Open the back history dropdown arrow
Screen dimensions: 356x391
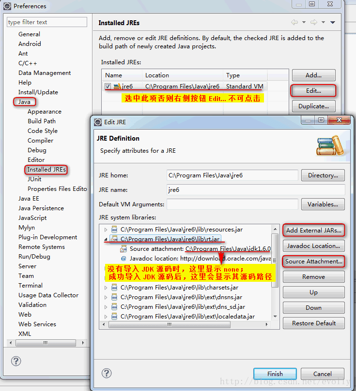304,22
